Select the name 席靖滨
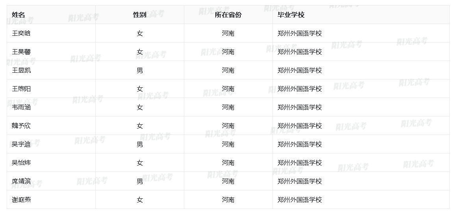Viewport: 456px width, 214px height. (21, 181)
